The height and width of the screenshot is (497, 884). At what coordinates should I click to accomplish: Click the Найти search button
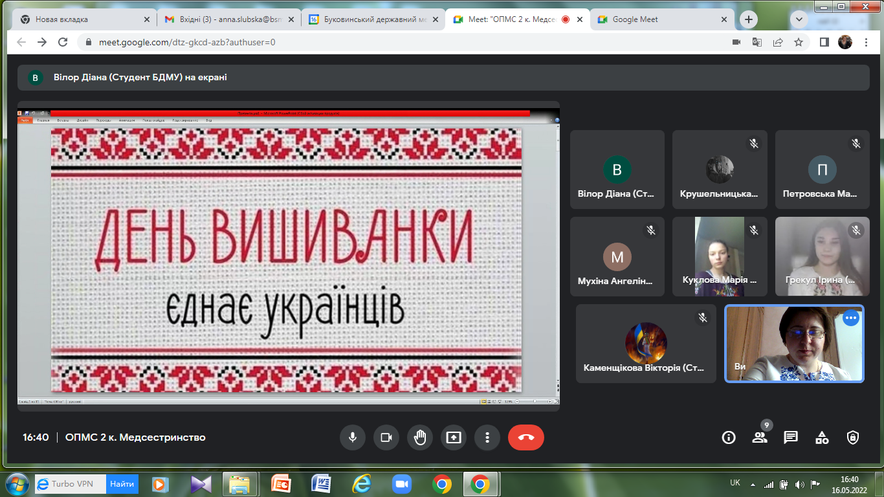pos(122,483)
